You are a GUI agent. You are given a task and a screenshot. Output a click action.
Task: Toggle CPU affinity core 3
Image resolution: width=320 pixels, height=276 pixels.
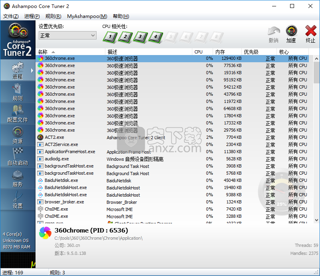click(140, 37)
